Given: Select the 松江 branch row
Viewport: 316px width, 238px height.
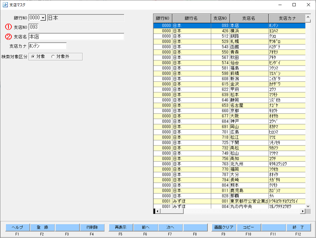Looking at the screenshot, I should click(x=229, y=137).
